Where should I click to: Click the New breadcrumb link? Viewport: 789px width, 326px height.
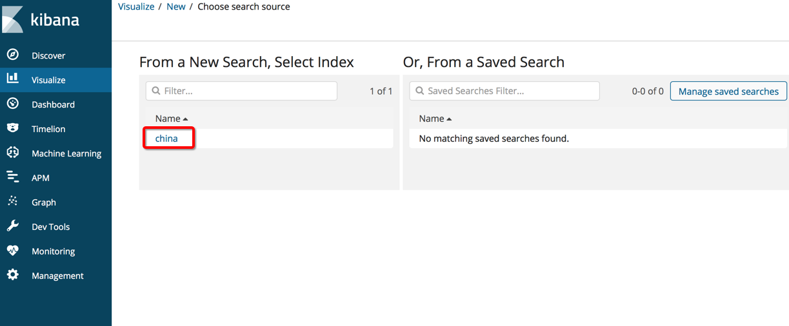(176, 6)
